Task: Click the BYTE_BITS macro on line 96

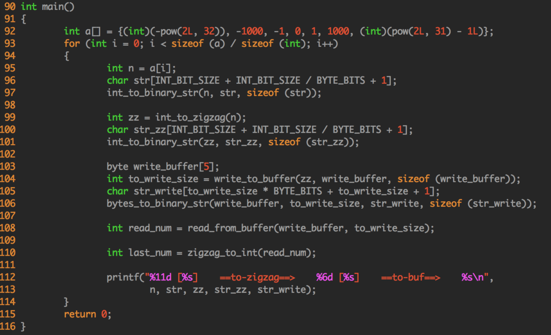Action: [341, 80]
